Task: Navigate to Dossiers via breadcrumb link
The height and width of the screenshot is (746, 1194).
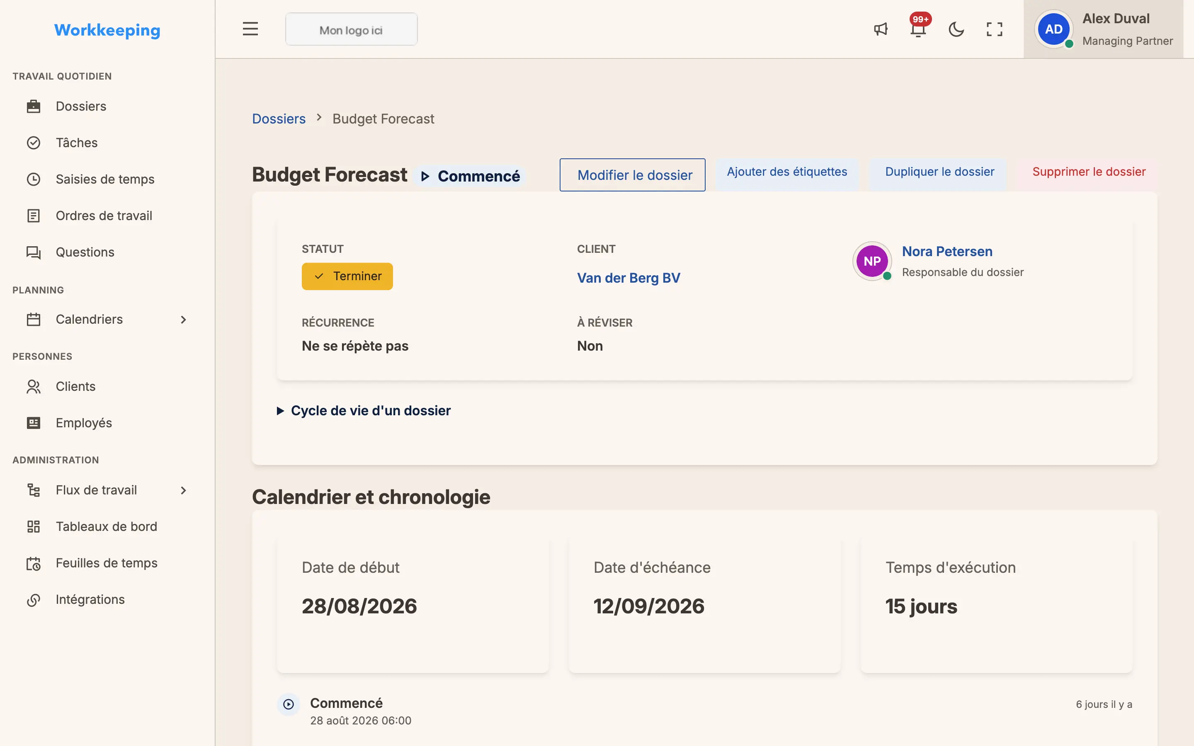Action: click(x=279, y=119)
